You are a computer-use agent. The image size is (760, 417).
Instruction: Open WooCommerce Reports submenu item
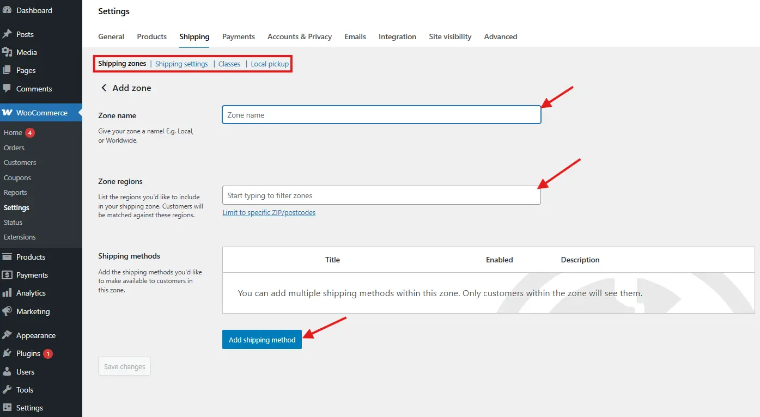pyautogui.click(x=15, y=192)
